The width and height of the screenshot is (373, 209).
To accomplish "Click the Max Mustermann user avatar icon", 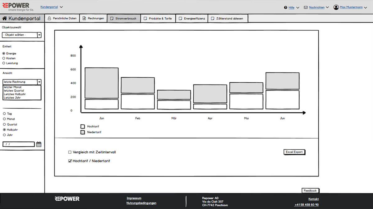I will [x=336, y=7].
